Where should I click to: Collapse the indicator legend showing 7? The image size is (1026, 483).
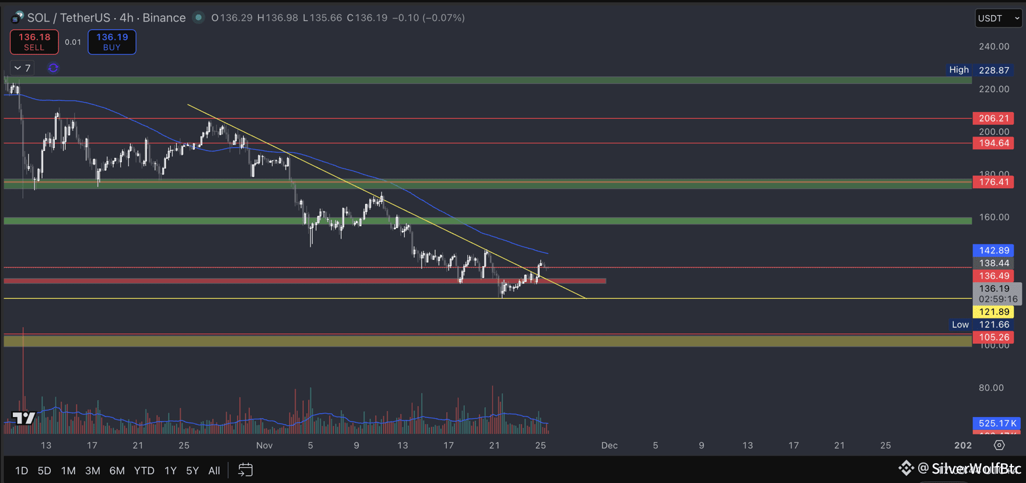tap(22, 68)
